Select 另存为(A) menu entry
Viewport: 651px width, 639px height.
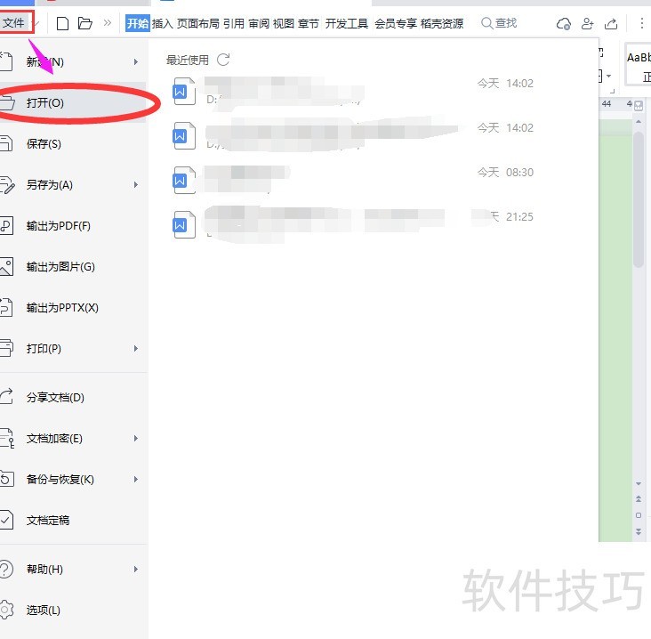point(73,184)
